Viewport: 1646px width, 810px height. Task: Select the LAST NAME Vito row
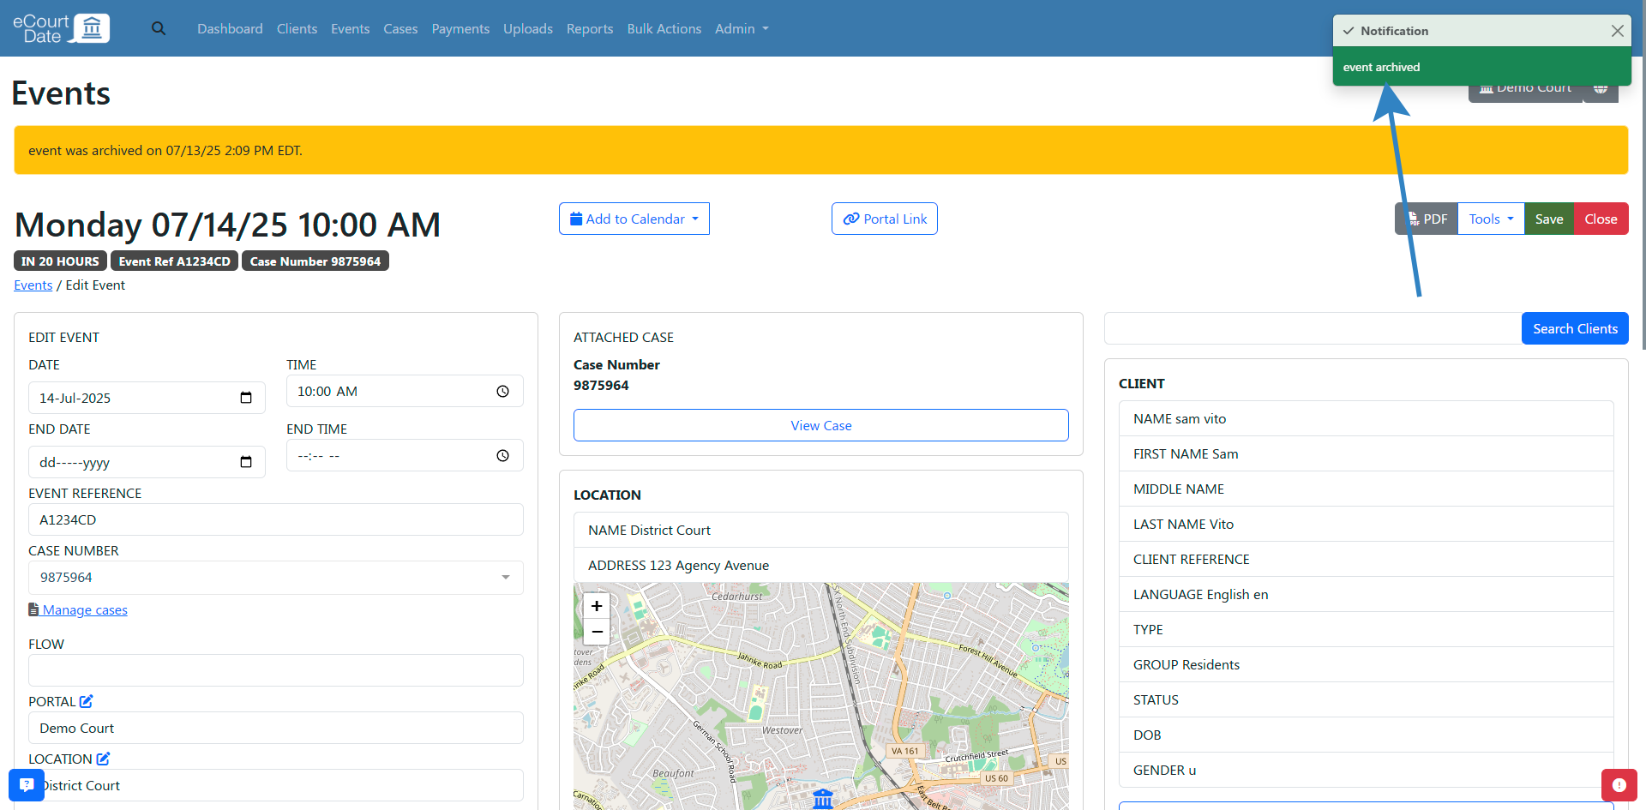click(1367, 524)
